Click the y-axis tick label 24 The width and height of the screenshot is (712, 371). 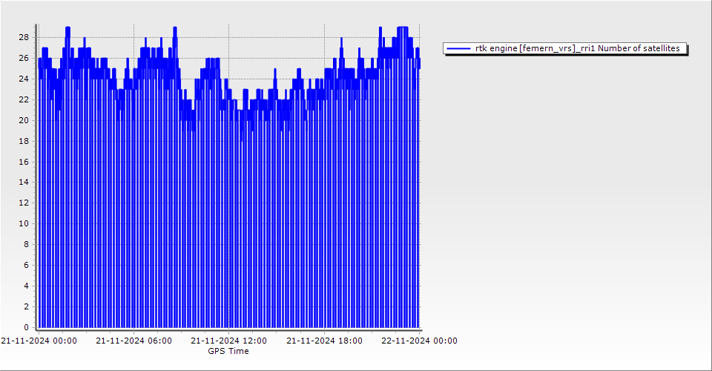(24, 79)
